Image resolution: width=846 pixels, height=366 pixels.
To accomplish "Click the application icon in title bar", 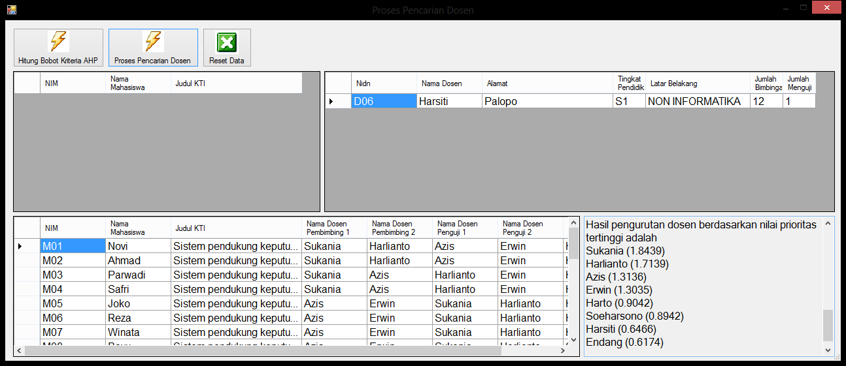I will coord(11,10).
